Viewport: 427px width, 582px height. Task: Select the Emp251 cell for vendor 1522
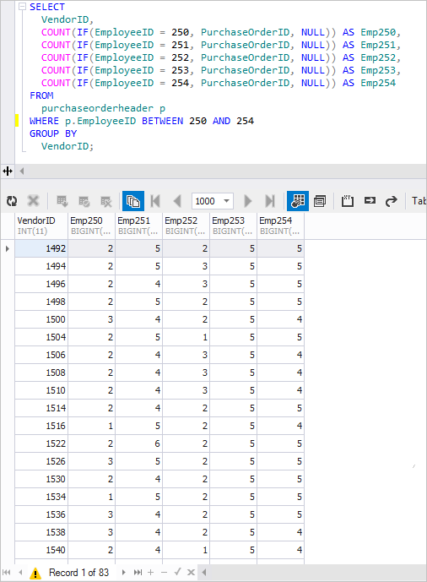coord(138,443)
